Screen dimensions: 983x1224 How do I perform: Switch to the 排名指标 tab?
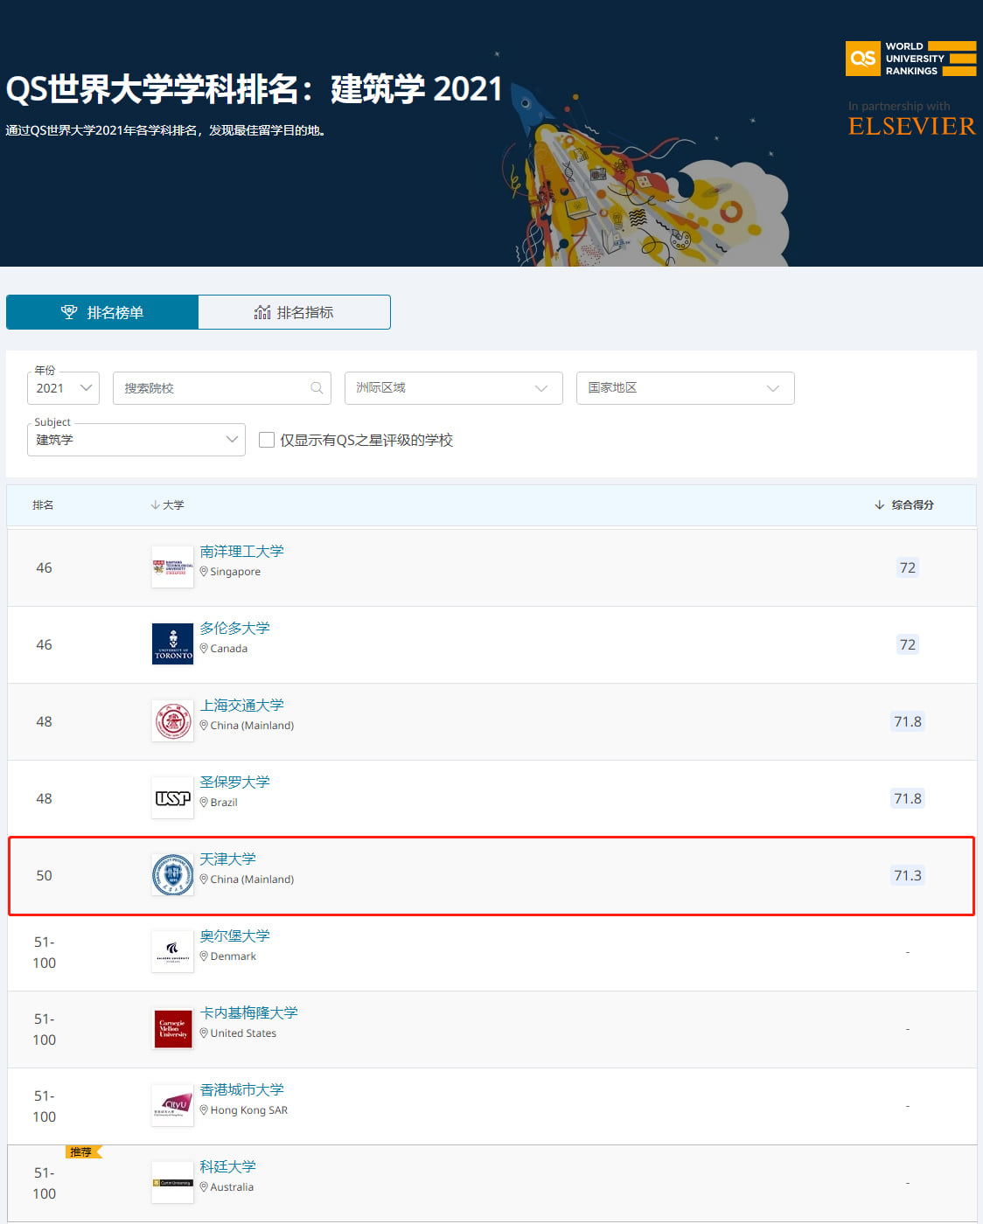[294, 312]
